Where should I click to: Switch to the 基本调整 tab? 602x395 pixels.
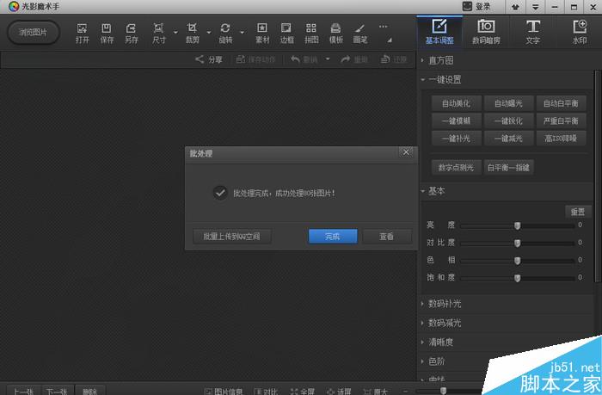439,33
